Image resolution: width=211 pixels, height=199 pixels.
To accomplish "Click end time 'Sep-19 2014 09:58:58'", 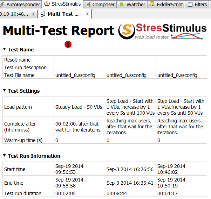I will click(69, 183).
